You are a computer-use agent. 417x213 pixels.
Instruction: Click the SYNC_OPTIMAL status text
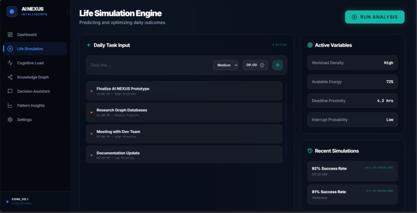click(x=22, y=204)
